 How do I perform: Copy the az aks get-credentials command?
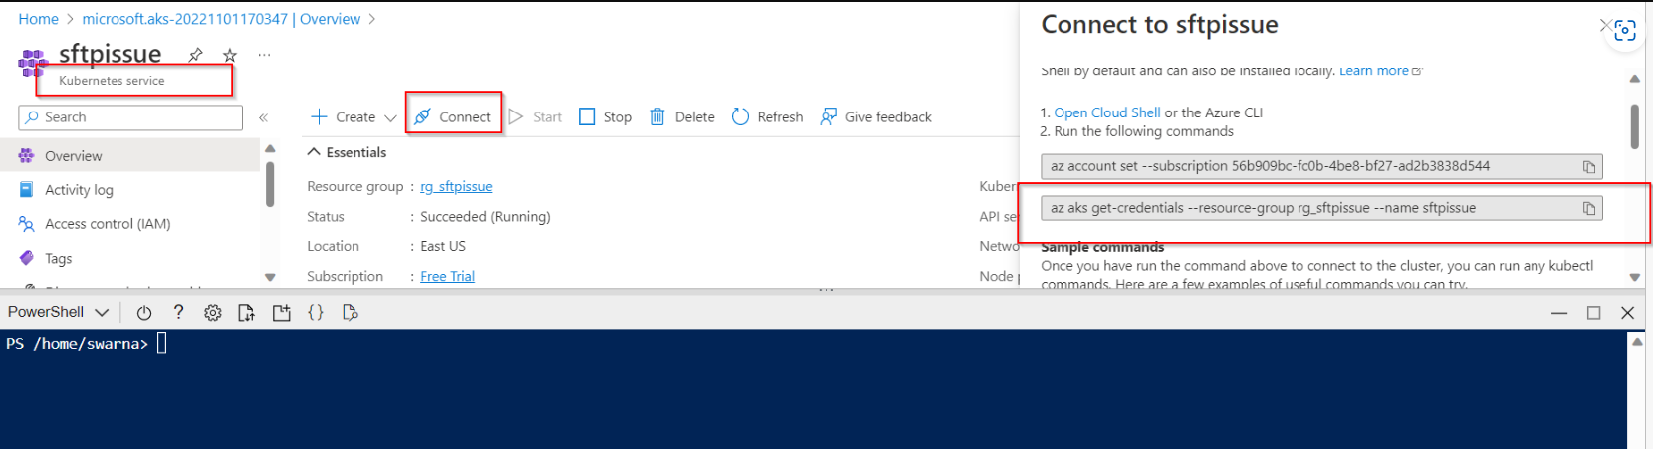1589,209
